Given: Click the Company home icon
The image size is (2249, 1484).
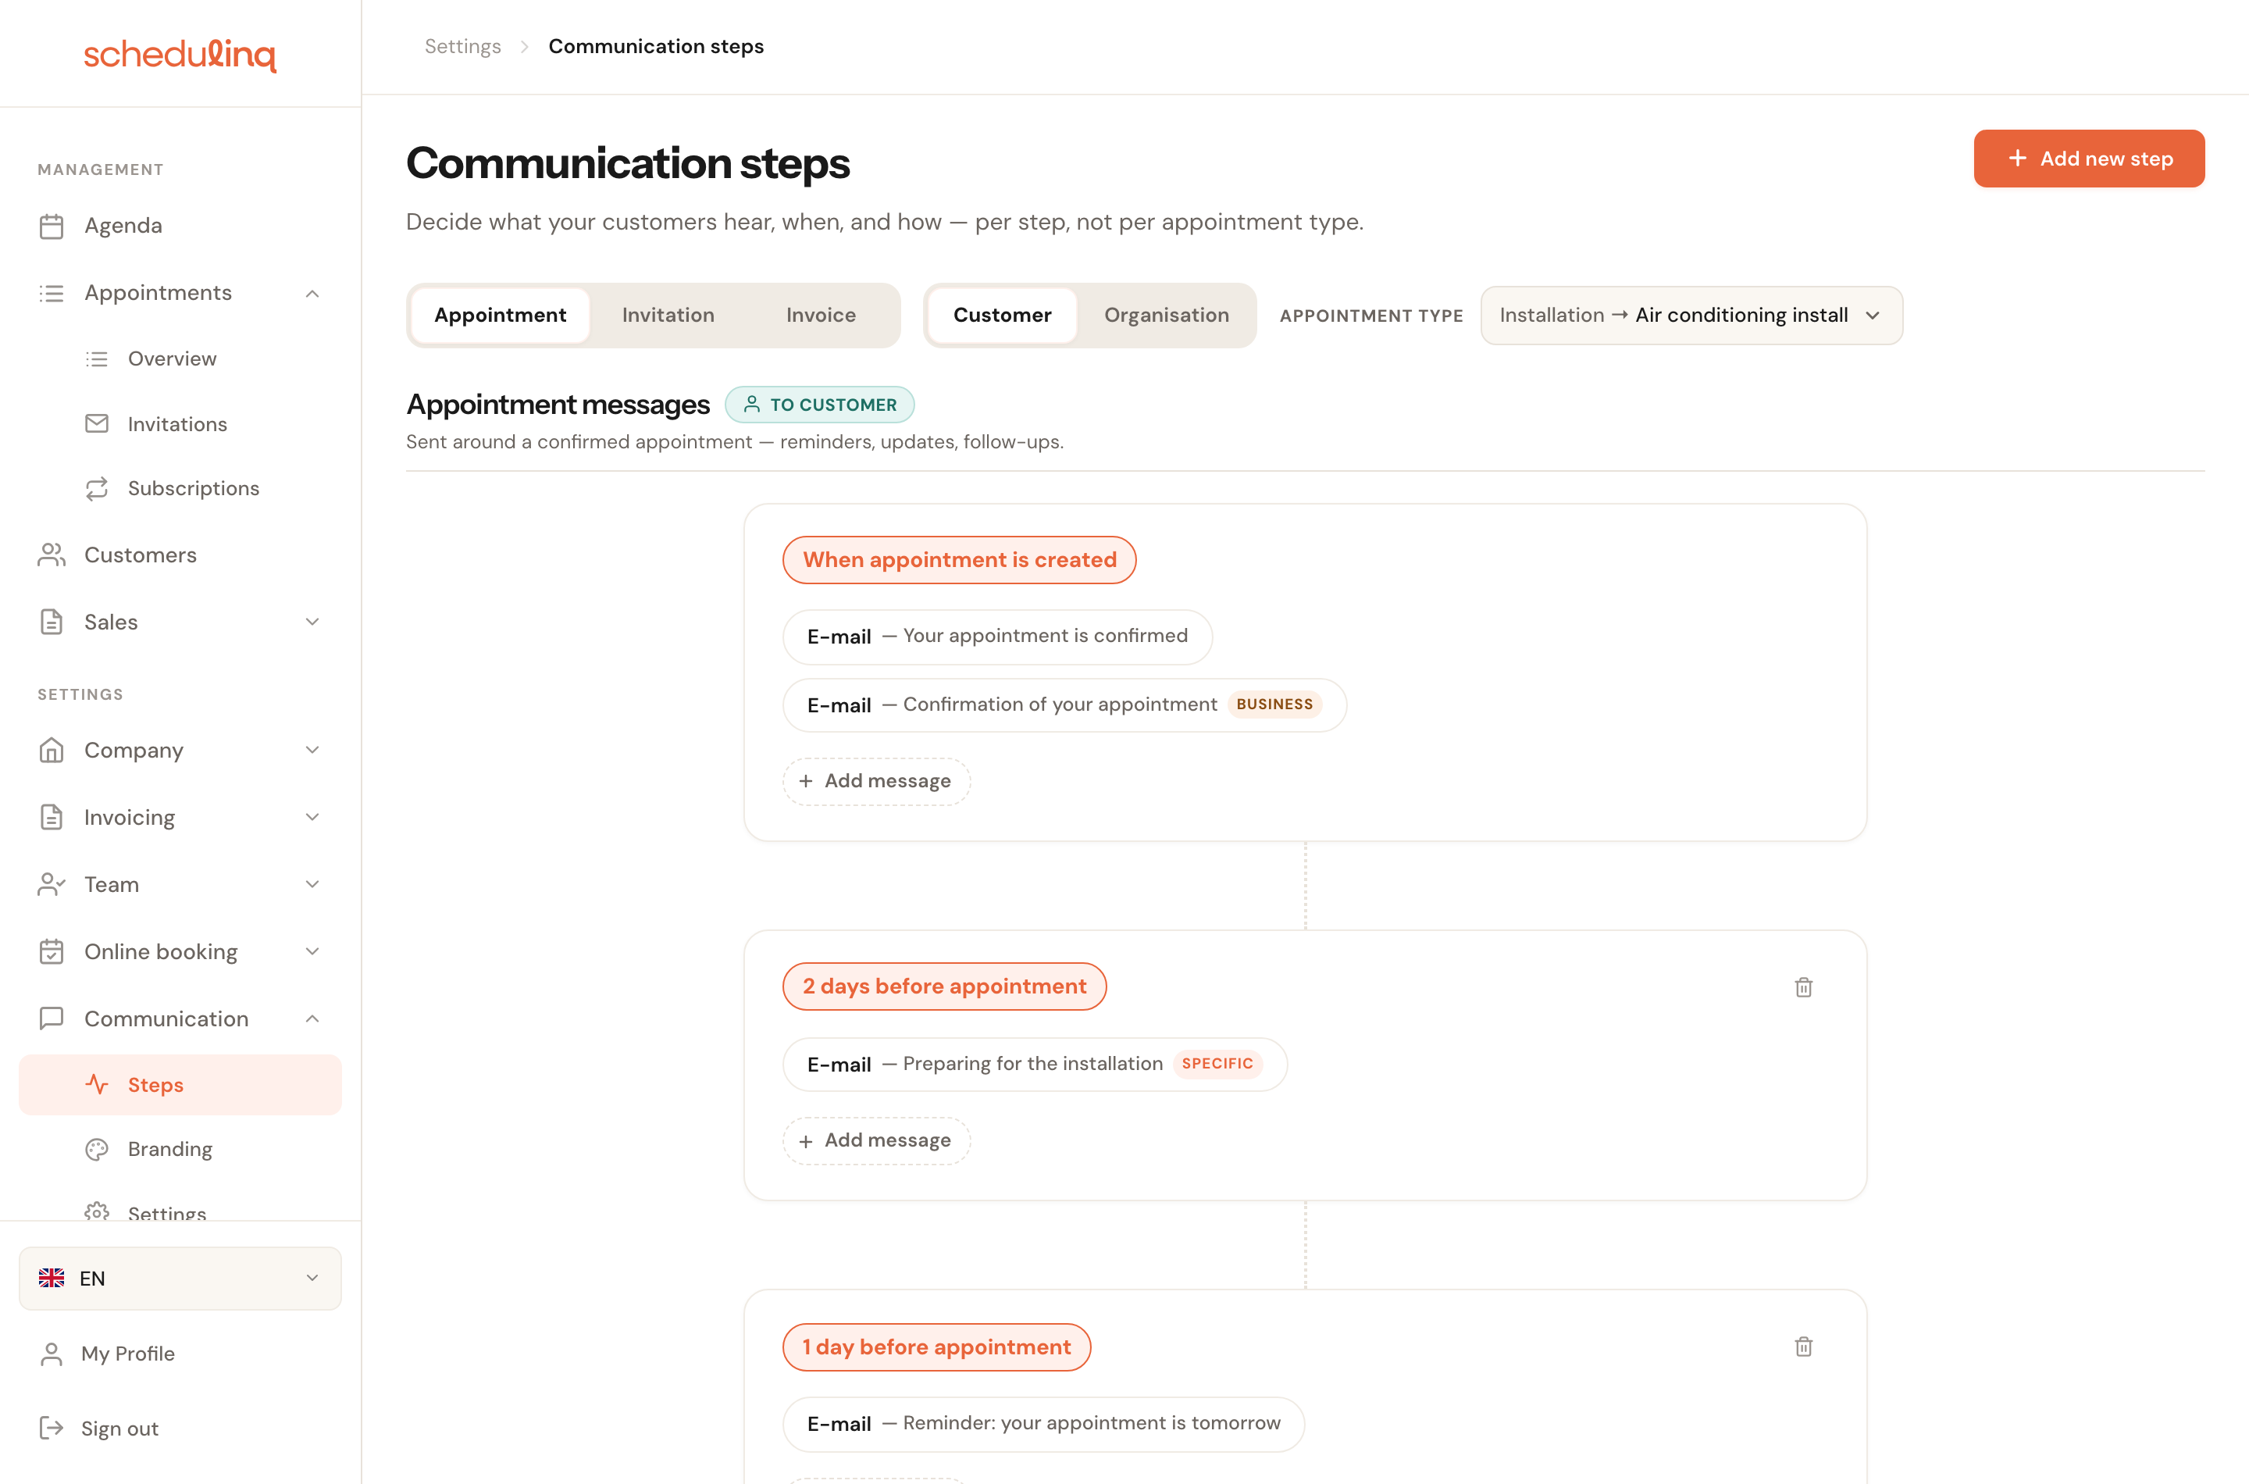Looking at the screenshot, I should click(x=51, y=750).
